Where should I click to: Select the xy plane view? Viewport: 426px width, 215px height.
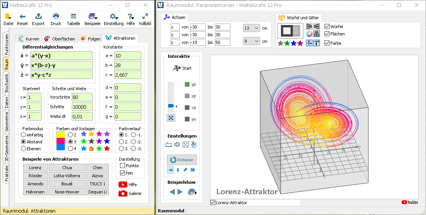click(187, 107)
